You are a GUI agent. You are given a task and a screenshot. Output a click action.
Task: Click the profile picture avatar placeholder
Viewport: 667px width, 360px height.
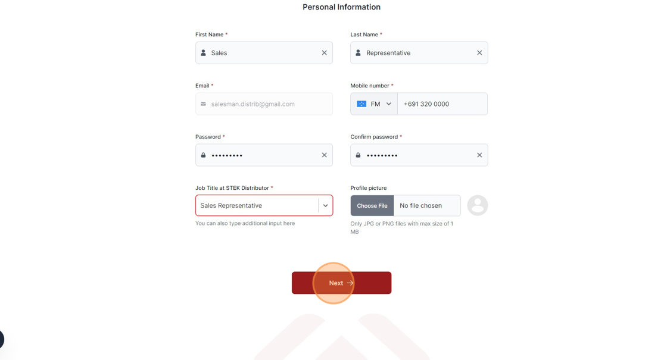click(477, 205)
